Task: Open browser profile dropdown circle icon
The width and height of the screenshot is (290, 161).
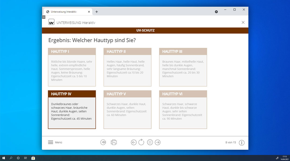Action: pos(216,12)
